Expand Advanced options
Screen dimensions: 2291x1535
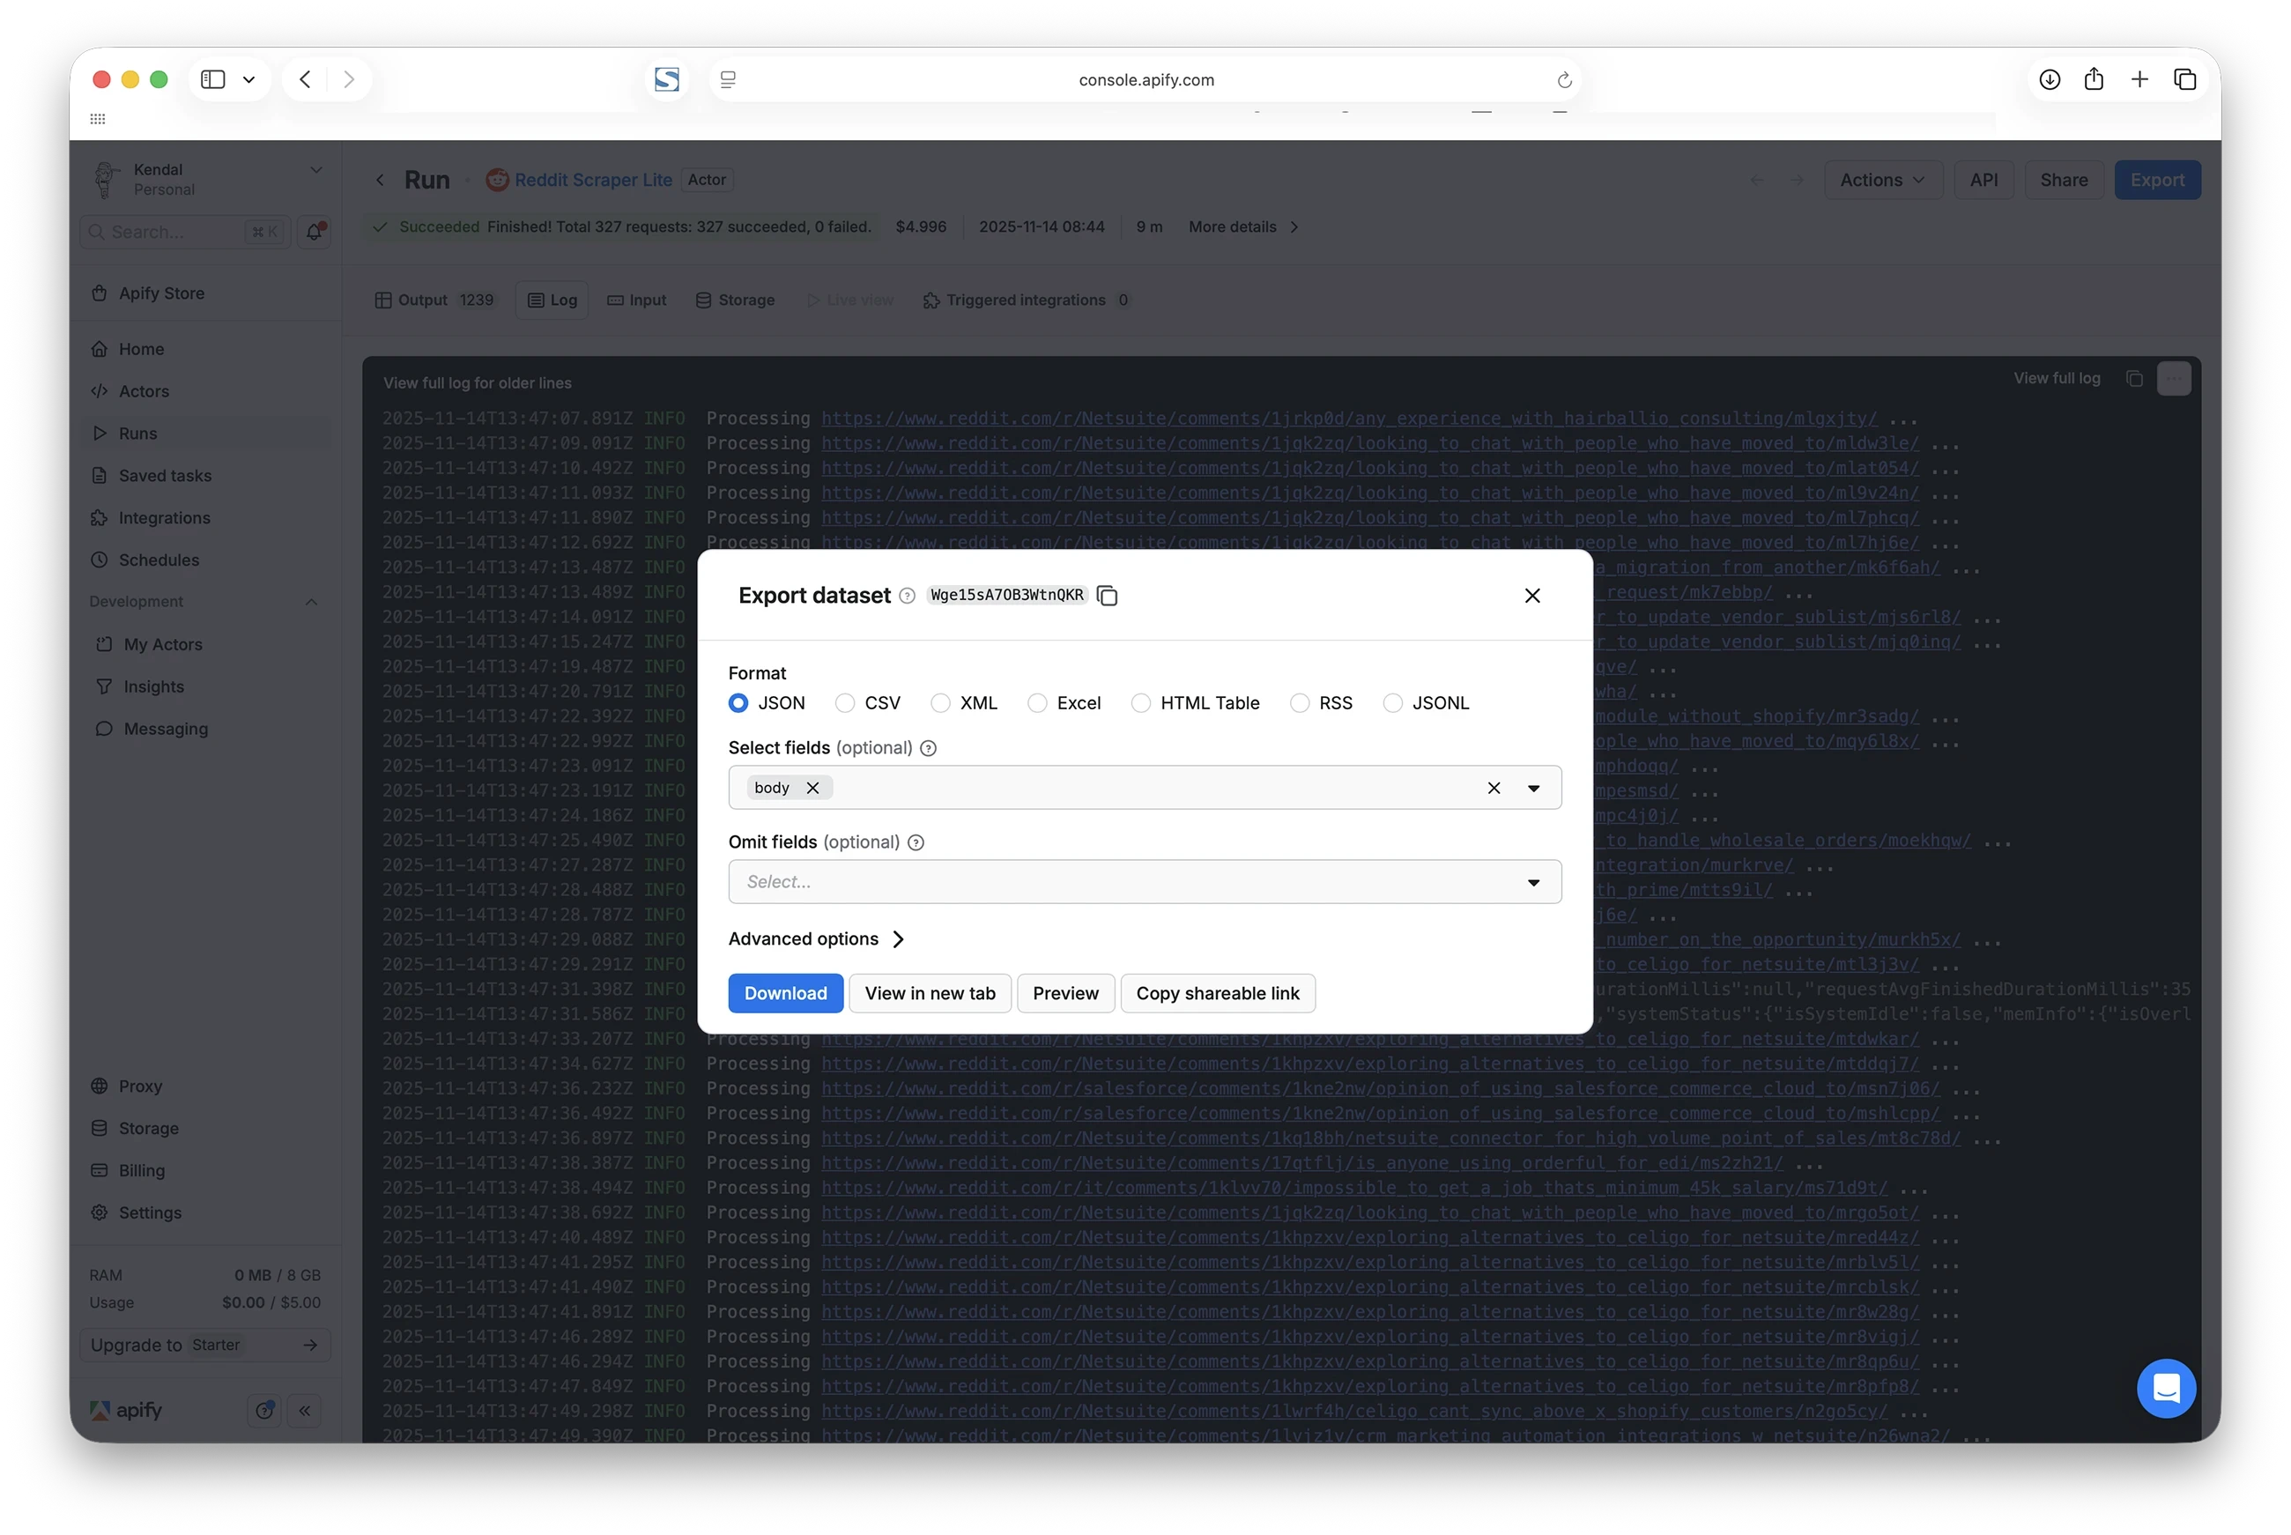[x=815, y=938]
